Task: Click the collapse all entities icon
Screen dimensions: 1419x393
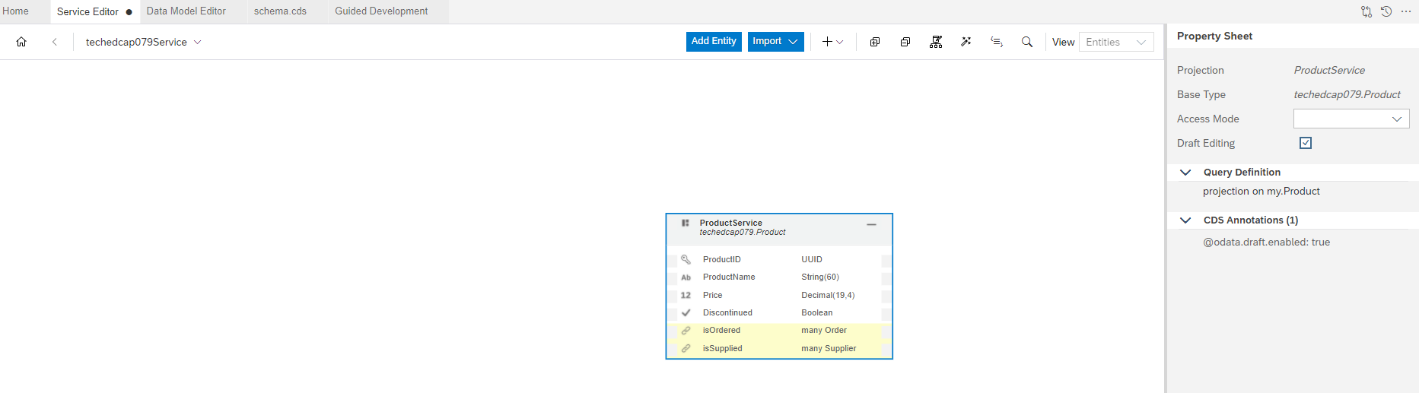Action: 905,42
